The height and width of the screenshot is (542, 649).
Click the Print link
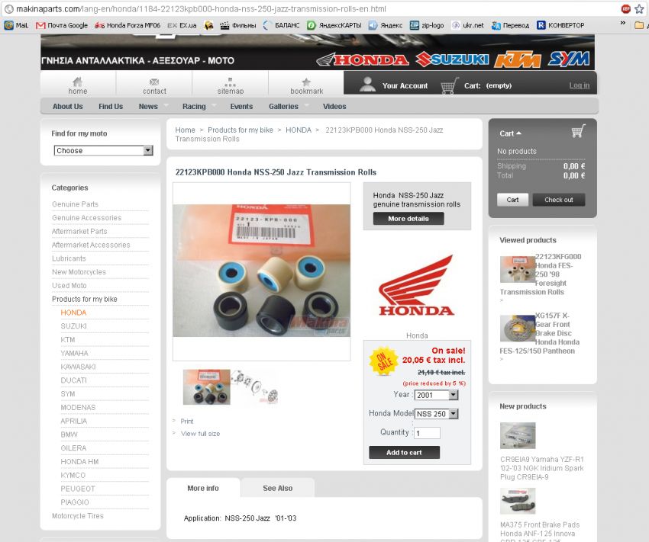click(x=186, y=421)
